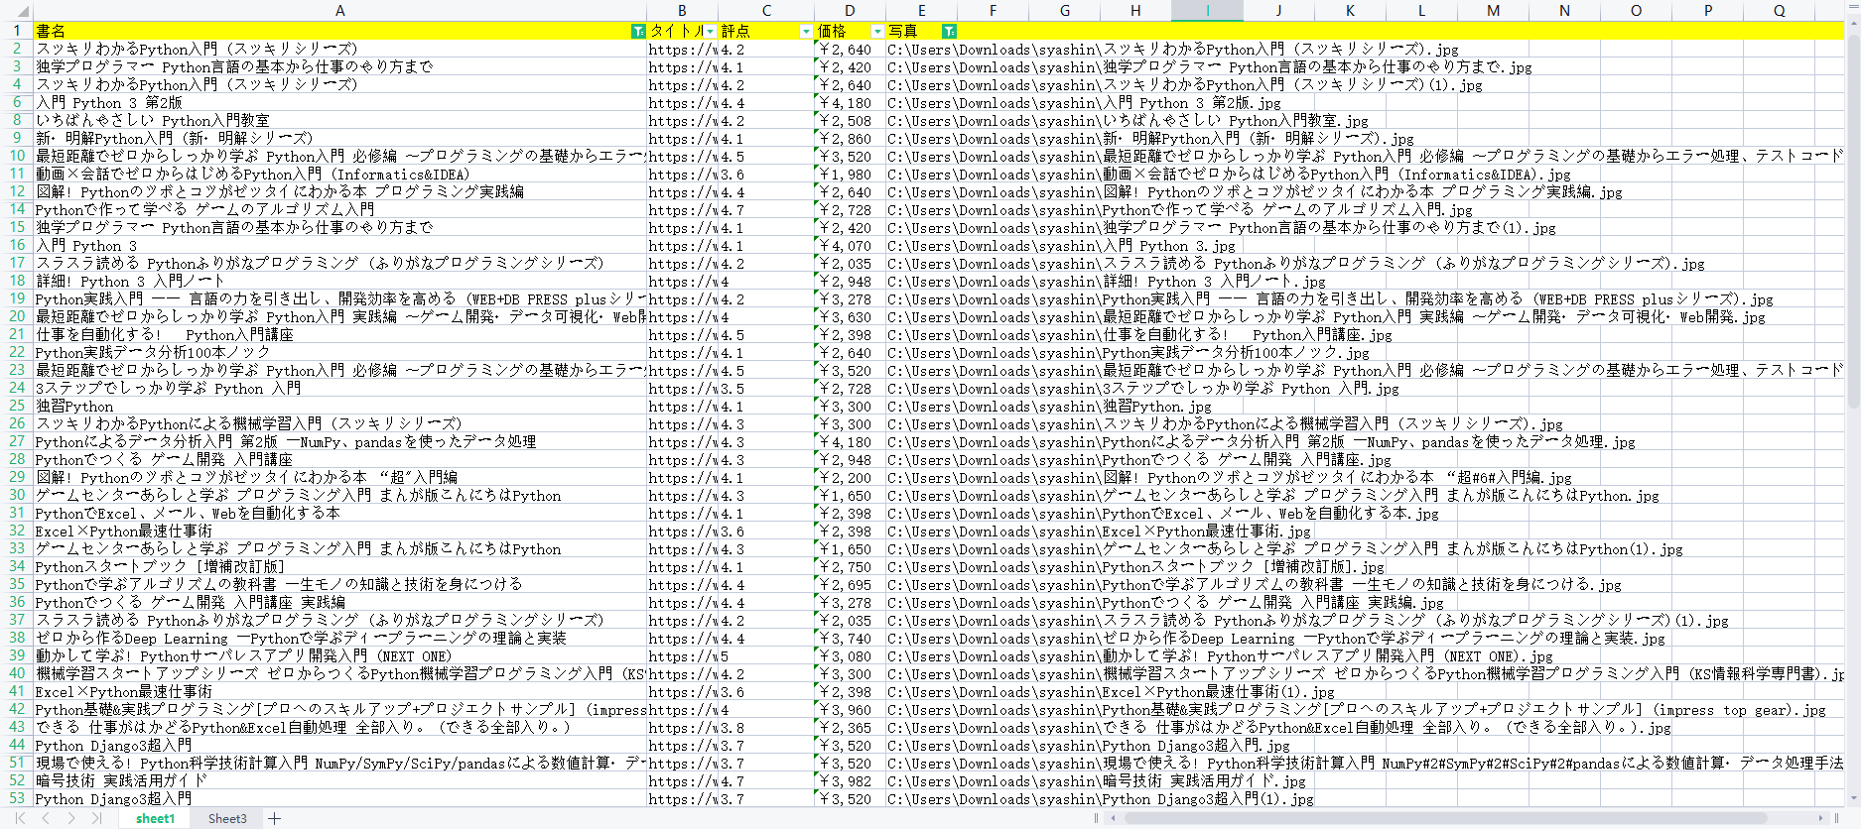This screenshot has width=1861, height=829.
Task: Add a new sheet with plus icon
Action: coord(275,818)
